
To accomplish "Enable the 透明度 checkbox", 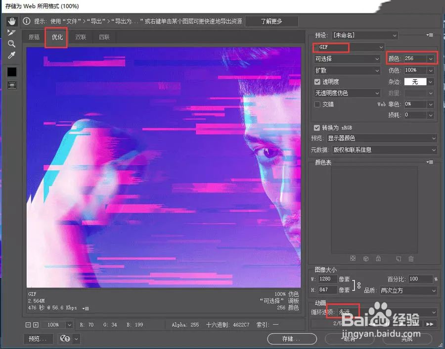I will 317,82.
